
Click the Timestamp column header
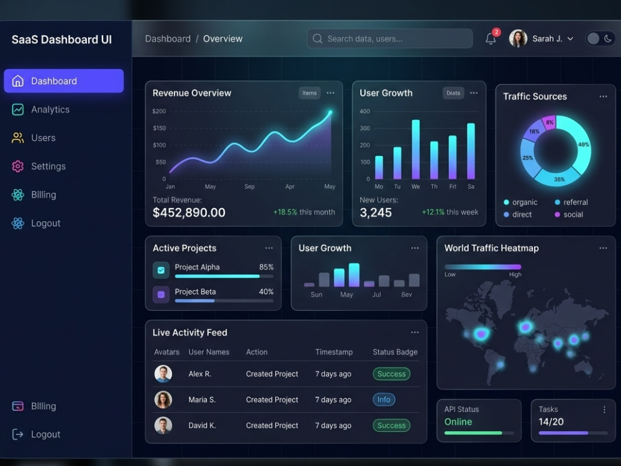[x=334, y=352]
